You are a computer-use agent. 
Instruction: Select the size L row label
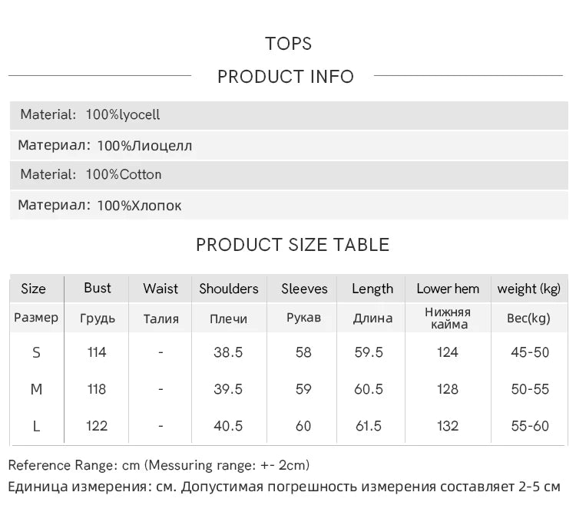pyautogui.click(x=36, y=426)
